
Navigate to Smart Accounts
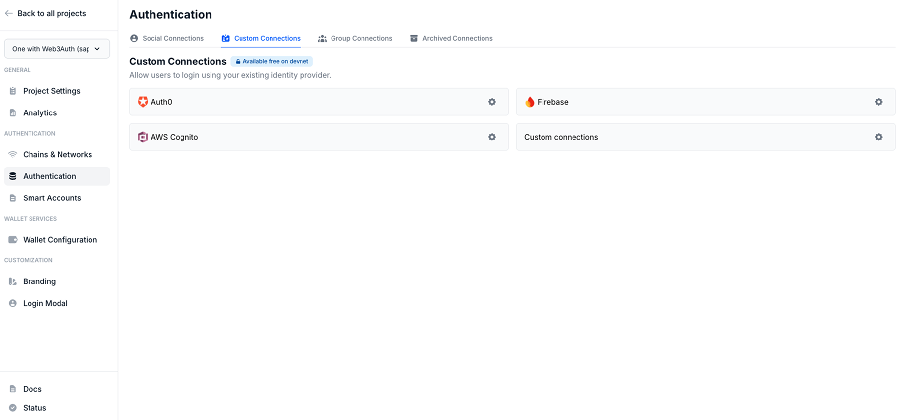(x=52, y=198)
